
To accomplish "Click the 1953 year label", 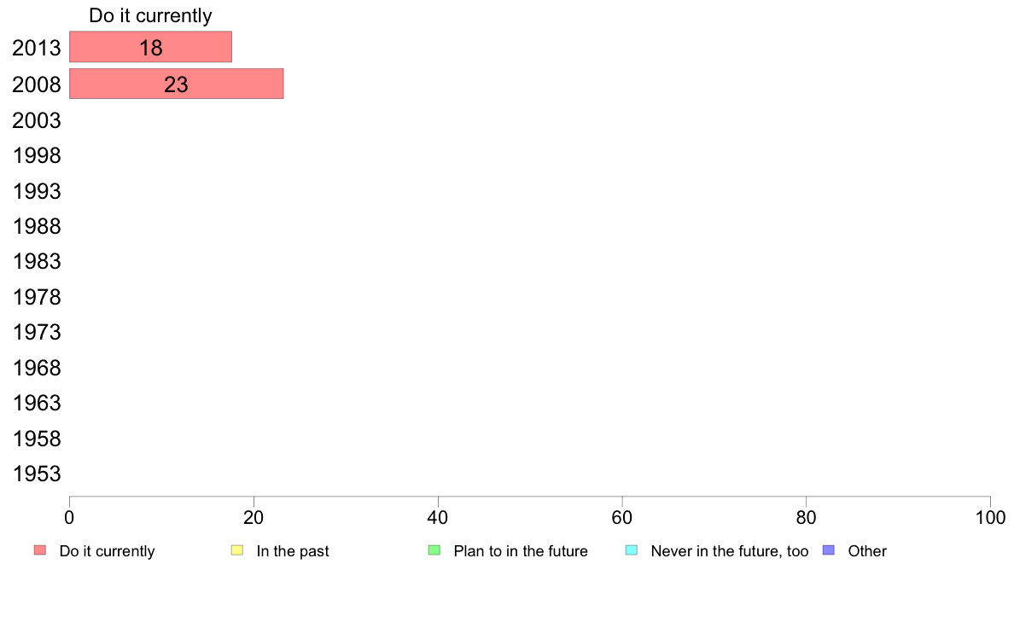I will (x=36, y=474).
